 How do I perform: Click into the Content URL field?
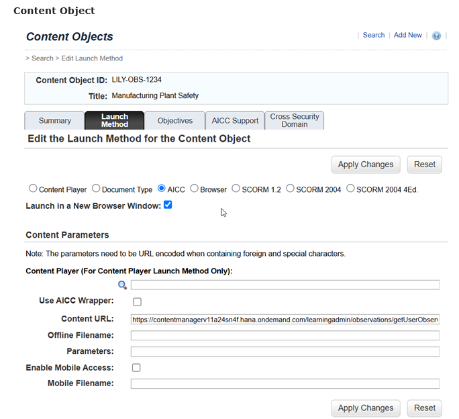pos(285,319)
